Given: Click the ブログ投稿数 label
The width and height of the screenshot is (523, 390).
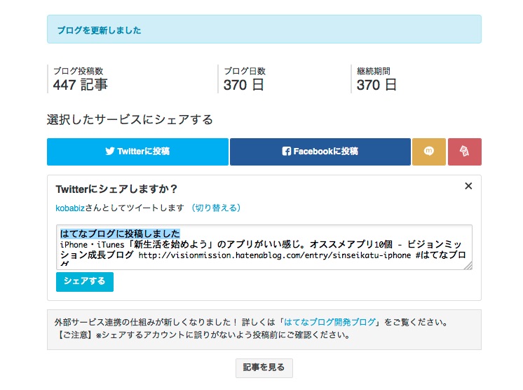Looking at the screenshot, I should point(79,71).
